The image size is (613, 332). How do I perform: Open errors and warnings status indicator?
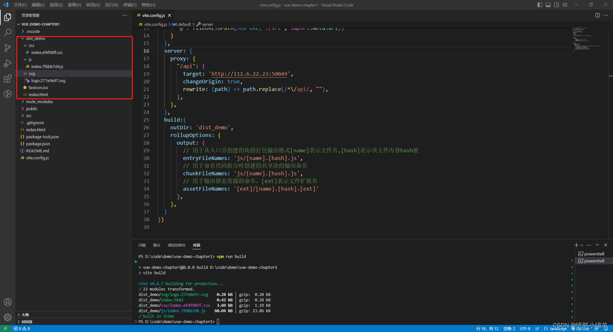pos(22,328)
